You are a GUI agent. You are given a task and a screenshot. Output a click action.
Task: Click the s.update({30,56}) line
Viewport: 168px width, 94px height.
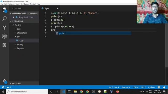(x=62, y=27)
